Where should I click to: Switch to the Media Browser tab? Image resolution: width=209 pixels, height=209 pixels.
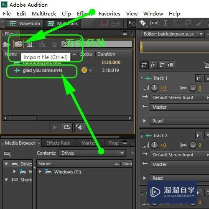(x=21, y=143)
